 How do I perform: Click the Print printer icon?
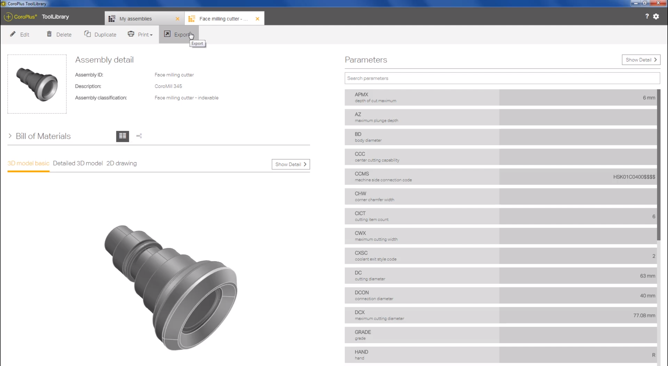(x=131, y=34)
